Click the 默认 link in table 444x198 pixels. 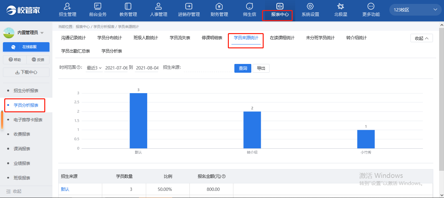pyautogui.click(x=65, y=189)
